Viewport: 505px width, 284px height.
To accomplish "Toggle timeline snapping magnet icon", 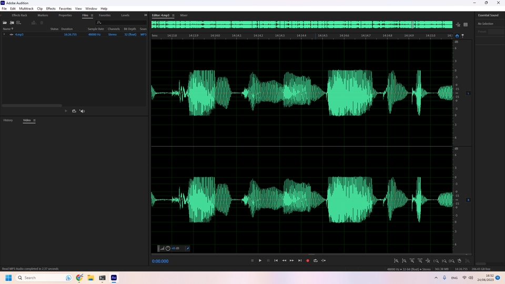I will (x=457, y=36).
